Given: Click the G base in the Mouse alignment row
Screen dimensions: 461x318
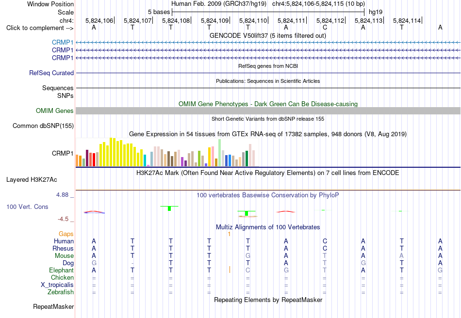Looking at the screenshot, I should (248, 256).
